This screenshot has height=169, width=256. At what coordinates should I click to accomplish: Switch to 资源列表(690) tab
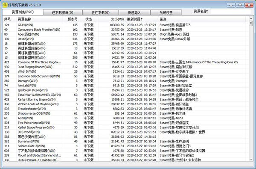point(23,12)
